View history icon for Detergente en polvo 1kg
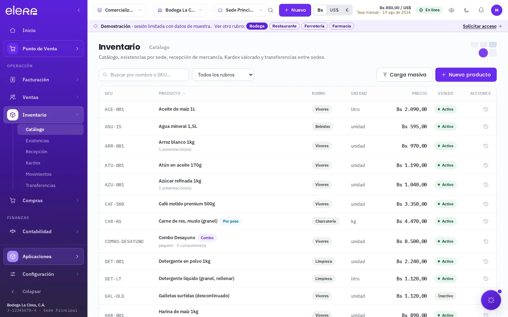The image size is (508, 317). pos(486,261)
